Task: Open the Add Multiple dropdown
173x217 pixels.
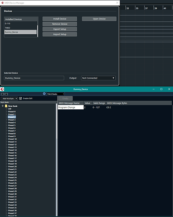Action: pyautogui.click(x=10, y=99)
